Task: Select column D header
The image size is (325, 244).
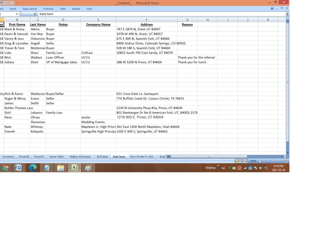Action: 63,20
